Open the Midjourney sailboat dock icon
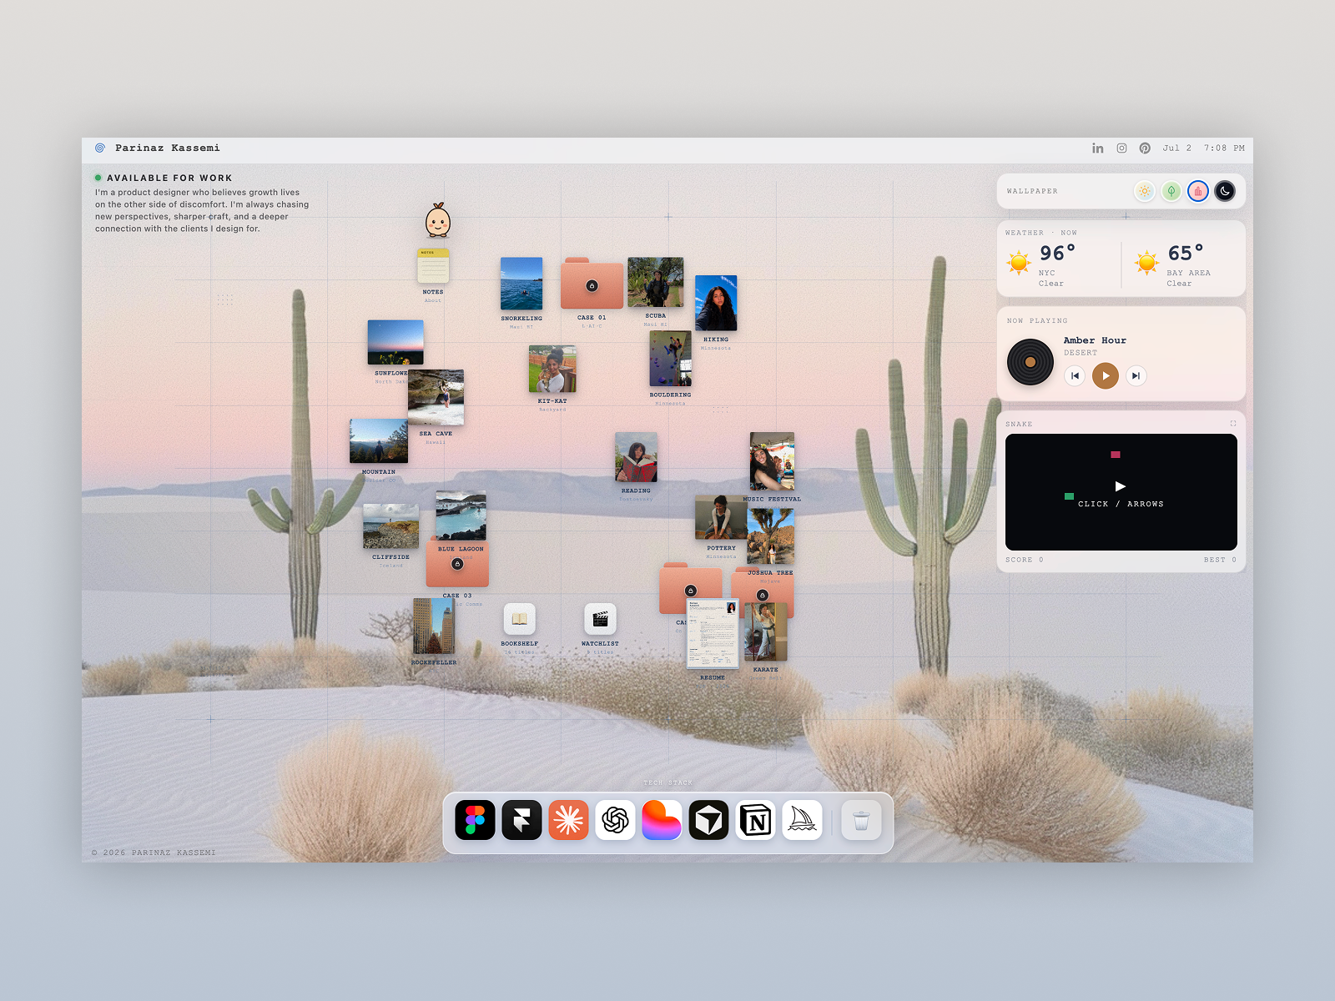Screen dimensions: 1335x1001 [x=802, y=820]
